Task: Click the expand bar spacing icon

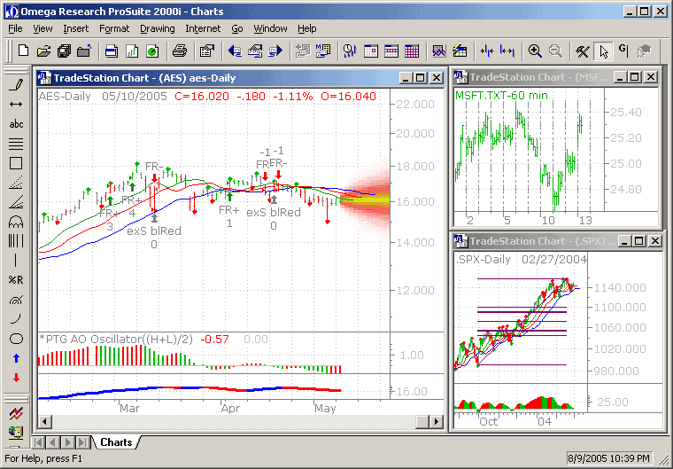Action: coord(507,51)
